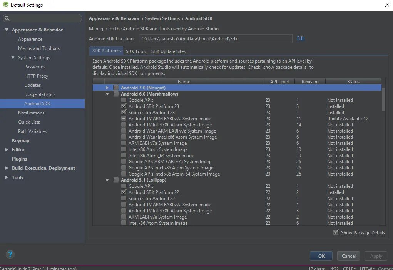The height and width of the screenshot is (270, 393).
Task: Click the Android Studio logo in title bar
Action: pyautogui.click(x=5, y=5)
